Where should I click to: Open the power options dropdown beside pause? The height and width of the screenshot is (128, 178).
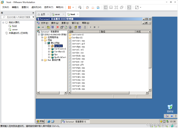(x=73, y=8)
